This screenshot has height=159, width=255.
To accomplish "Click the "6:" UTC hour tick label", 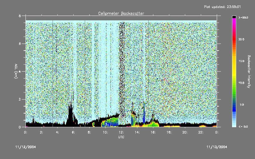I will (73, 132).
